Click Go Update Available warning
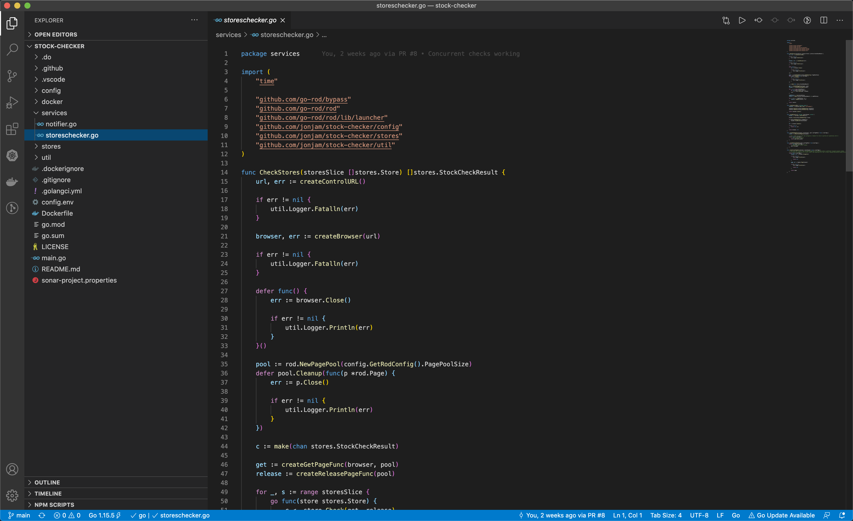Image resolution: width=853 pixels, height=521 pixels. [x=782, y=515]
